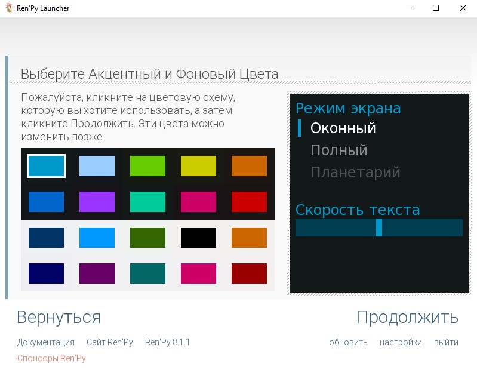
Task: Select the orange swatch on light background
Action: [x=249, y=237]
